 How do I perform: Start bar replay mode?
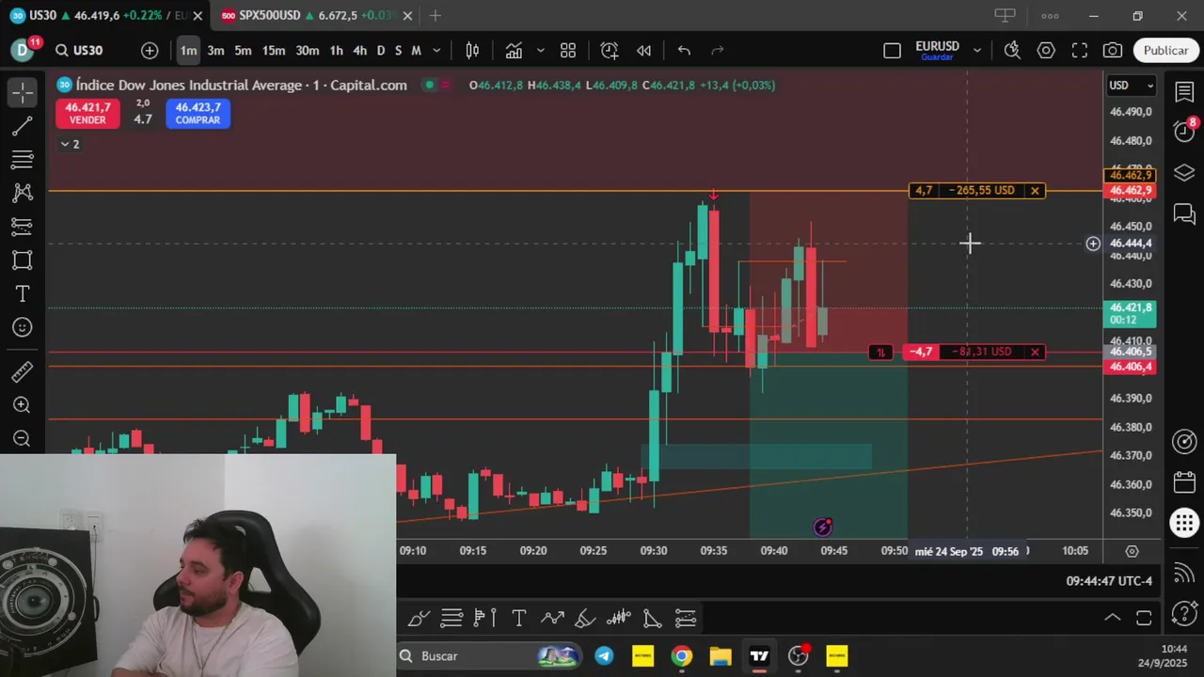pos(643,51)
